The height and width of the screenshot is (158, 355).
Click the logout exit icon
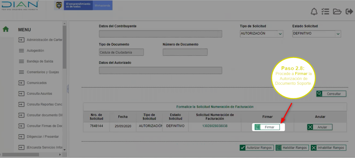pos(349,12)
